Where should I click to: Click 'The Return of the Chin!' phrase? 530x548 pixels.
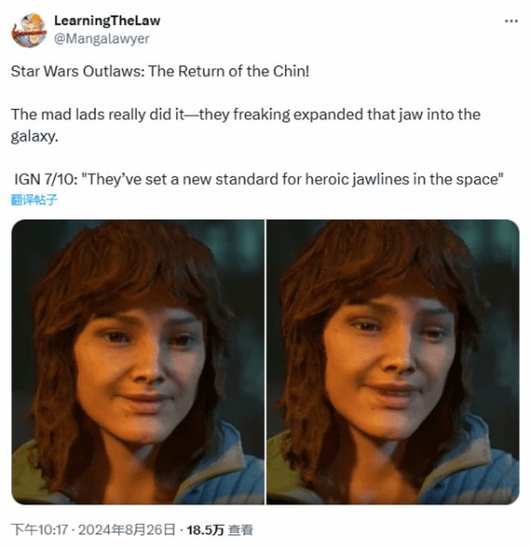[229, 71]
